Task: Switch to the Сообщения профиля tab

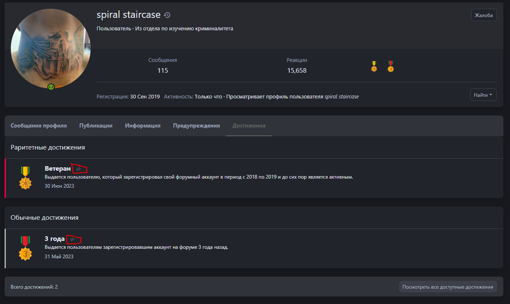Action: click(39, 126)
